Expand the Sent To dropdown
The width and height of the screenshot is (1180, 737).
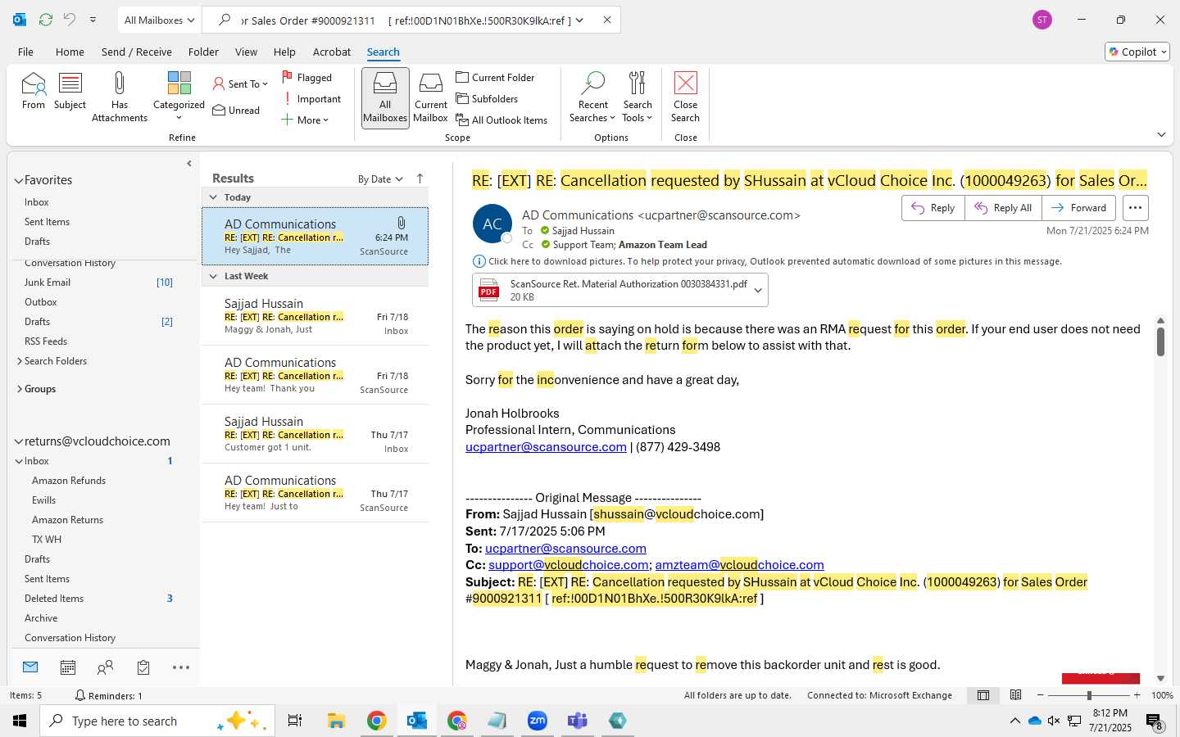240,84
